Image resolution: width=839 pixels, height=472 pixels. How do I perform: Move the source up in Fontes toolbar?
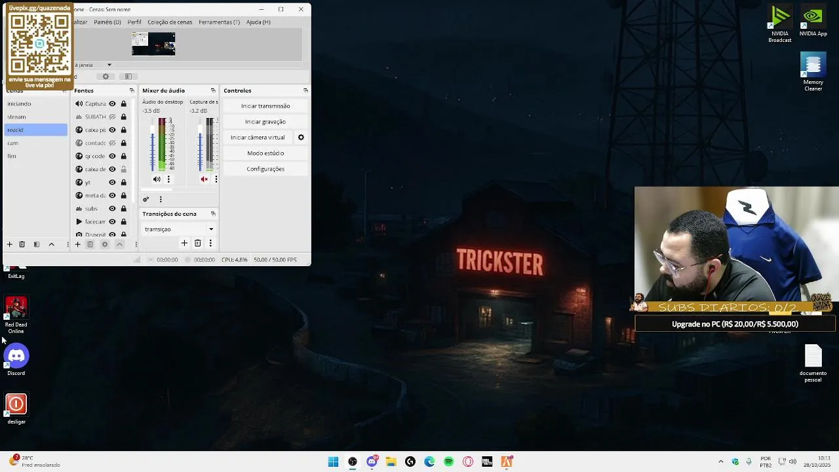(x=119, y=244)
